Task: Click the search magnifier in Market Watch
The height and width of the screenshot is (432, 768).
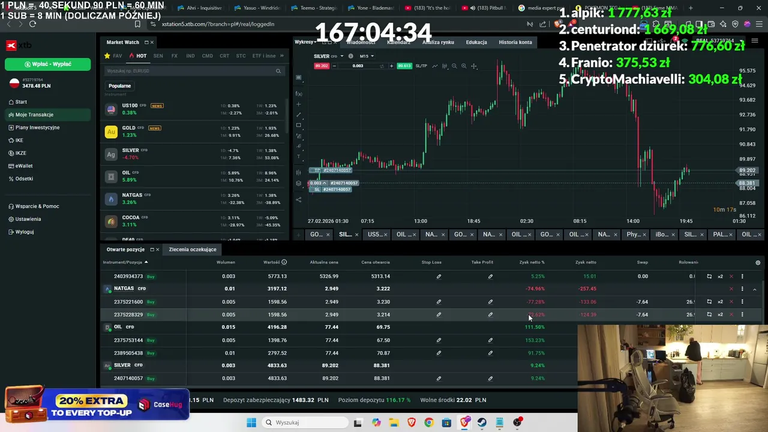Action: click(278, 71)
